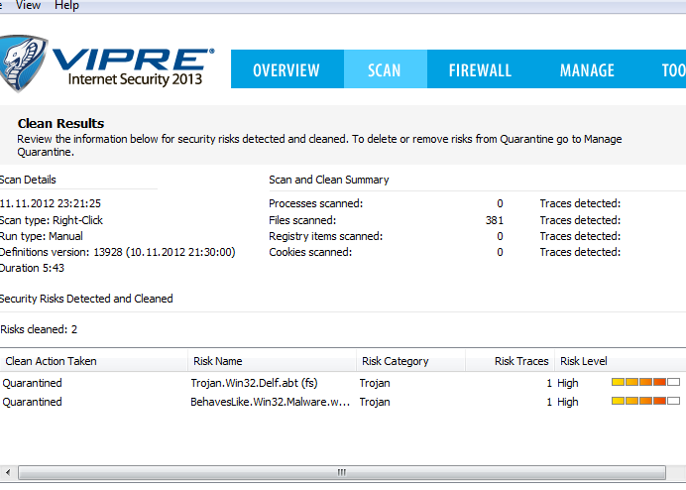Click risk level bar for BehavesLike.Win32.Malware
This screenshot has height=490, width=686.
pyautogui.click(x=645, y=402)
